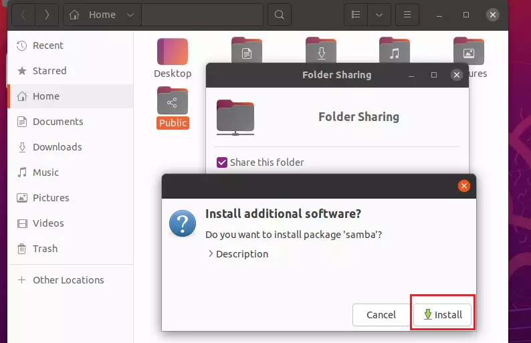Screen dimensions: 531x343
Task: Maximize the Folder Sharing window
Action: 434,75
